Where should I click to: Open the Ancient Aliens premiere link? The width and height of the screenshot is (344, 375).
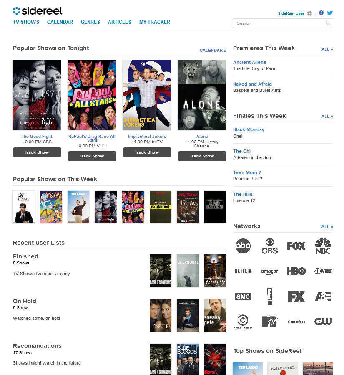pos(249,62)
